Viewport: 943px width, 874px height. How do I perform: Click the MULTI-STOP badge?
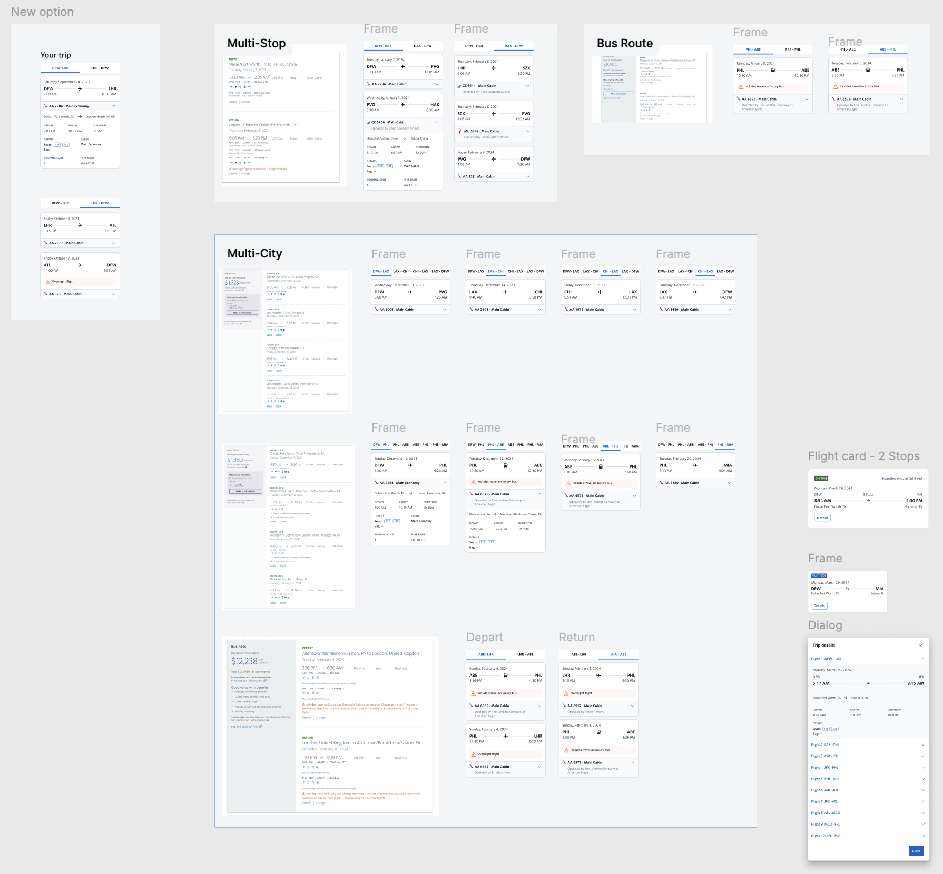point(819,576)
